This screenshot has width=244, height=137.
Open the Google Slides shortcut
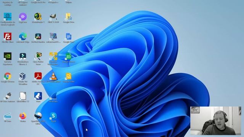[x=69, y=76]
